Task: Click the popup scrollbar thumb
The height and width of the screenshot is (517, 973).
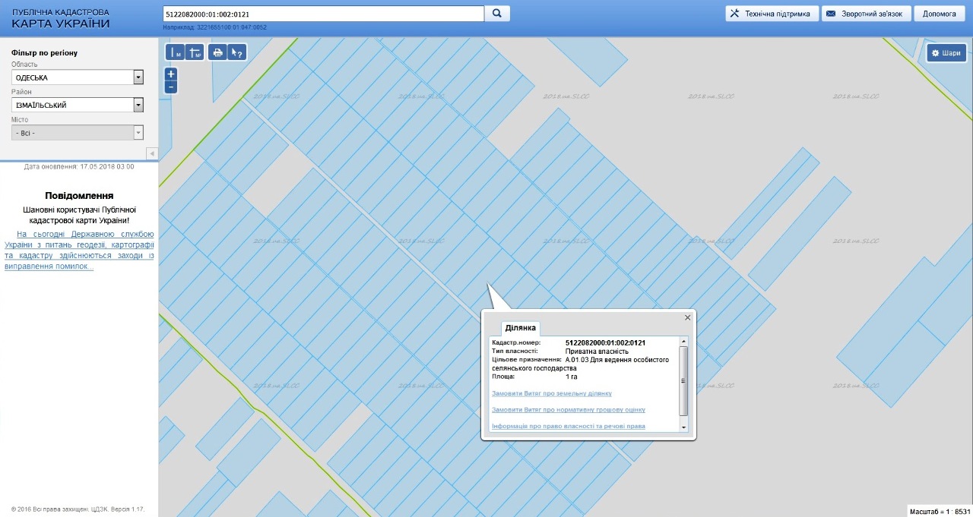Action: click(x=683, y=380)
